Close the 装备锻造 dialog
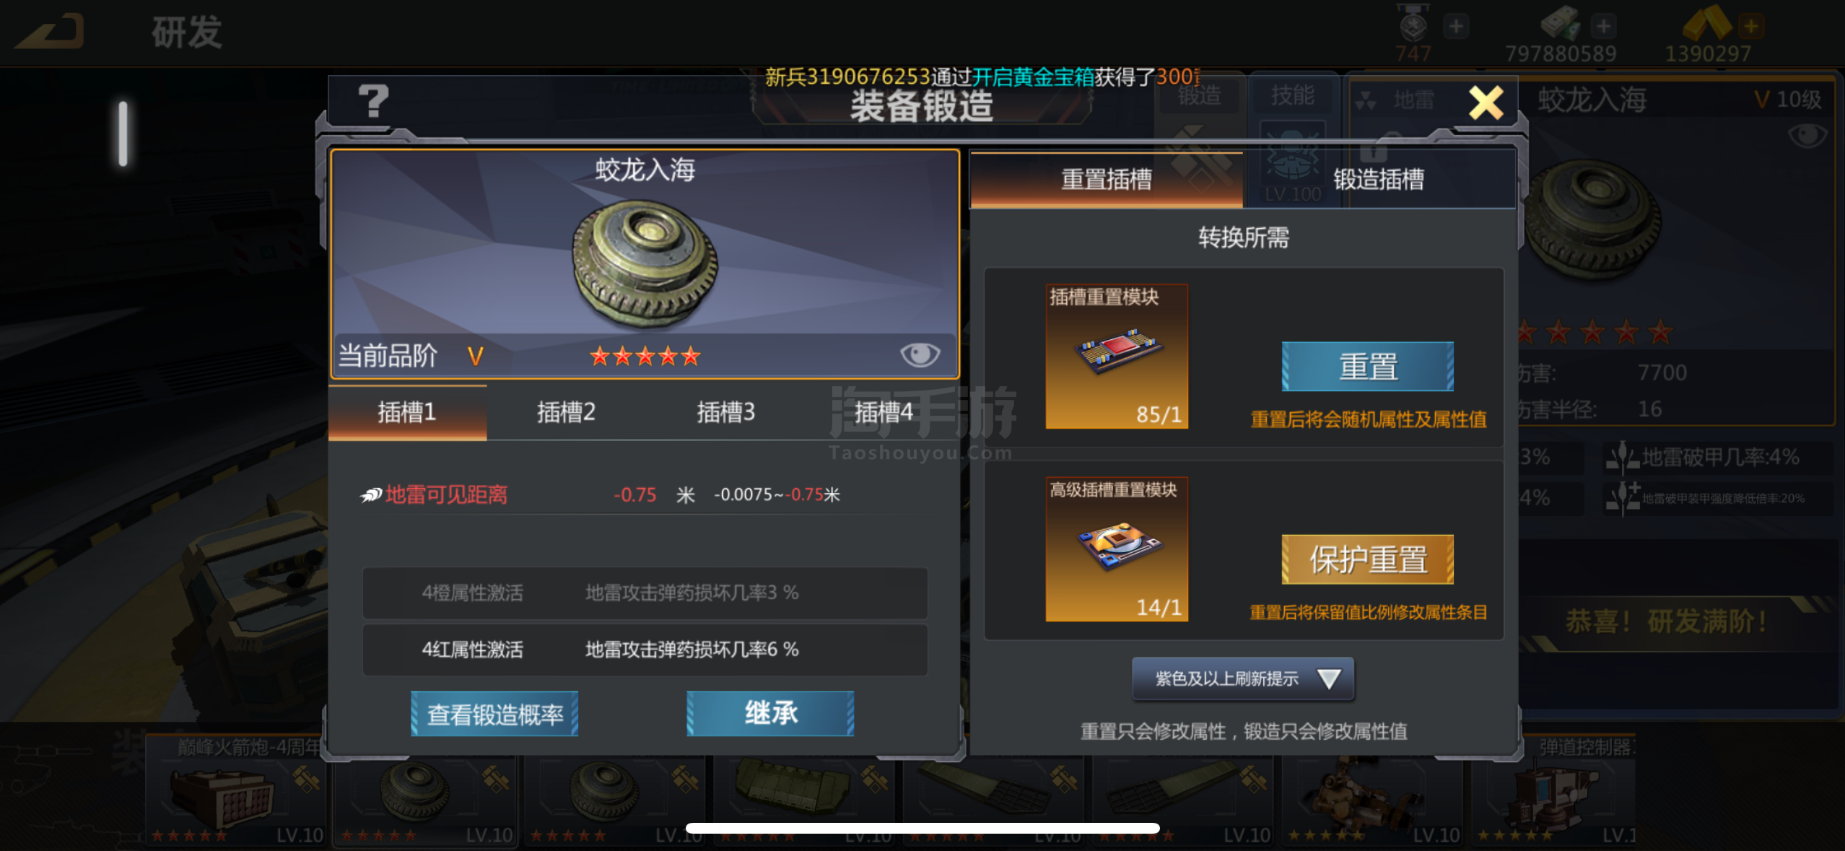Viewport: 1845px width, 851px height. [x=1486, y=102]
